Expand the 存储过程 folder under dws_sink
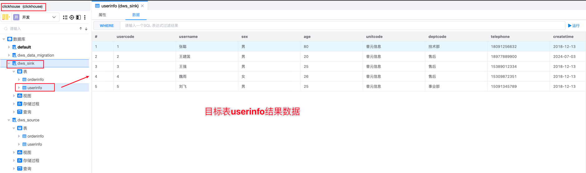The width and height of the screenshot is (586, 173). pos(14,104)
